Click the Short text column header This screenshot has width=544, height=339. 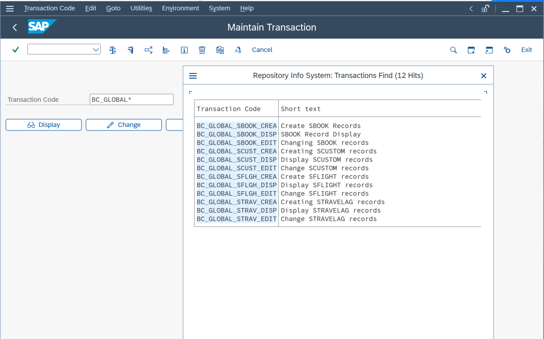(x=301, y=109)
